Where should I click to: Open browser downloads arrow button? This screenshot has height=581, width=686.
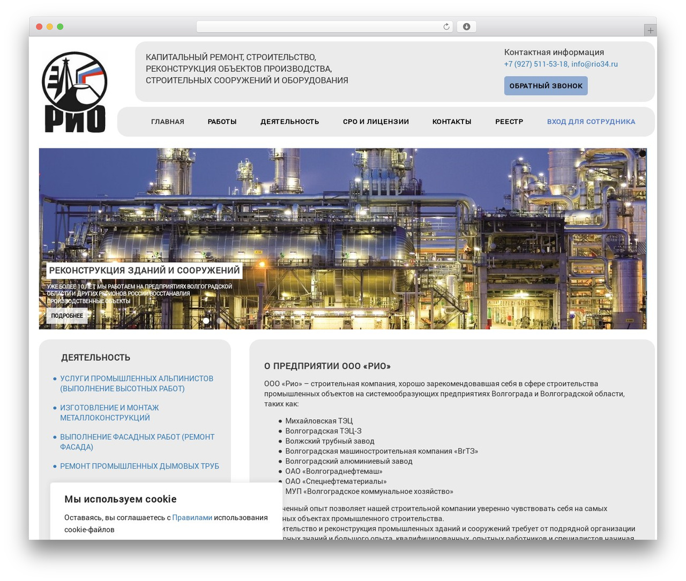click(466, 27)
